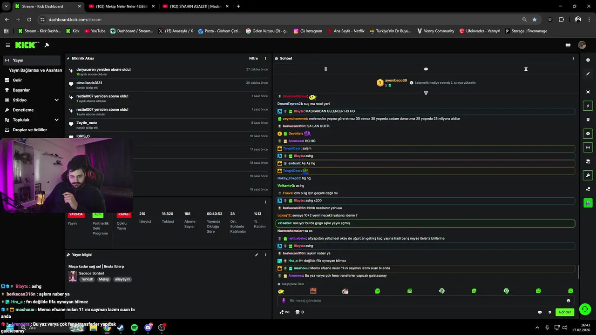Open Sohbet panel three-dot menu
This screenshot has height=335, width=596.
coord(573,58)
